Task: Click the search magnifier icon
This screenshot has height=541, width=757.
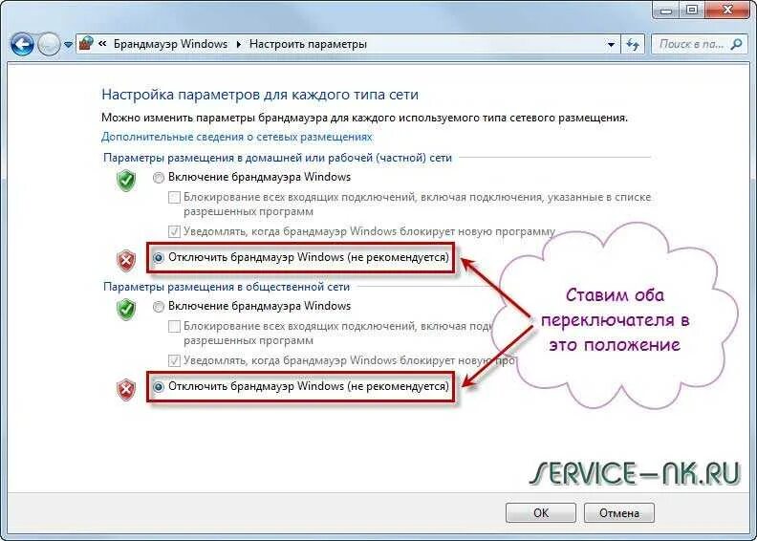Action: 736,44
